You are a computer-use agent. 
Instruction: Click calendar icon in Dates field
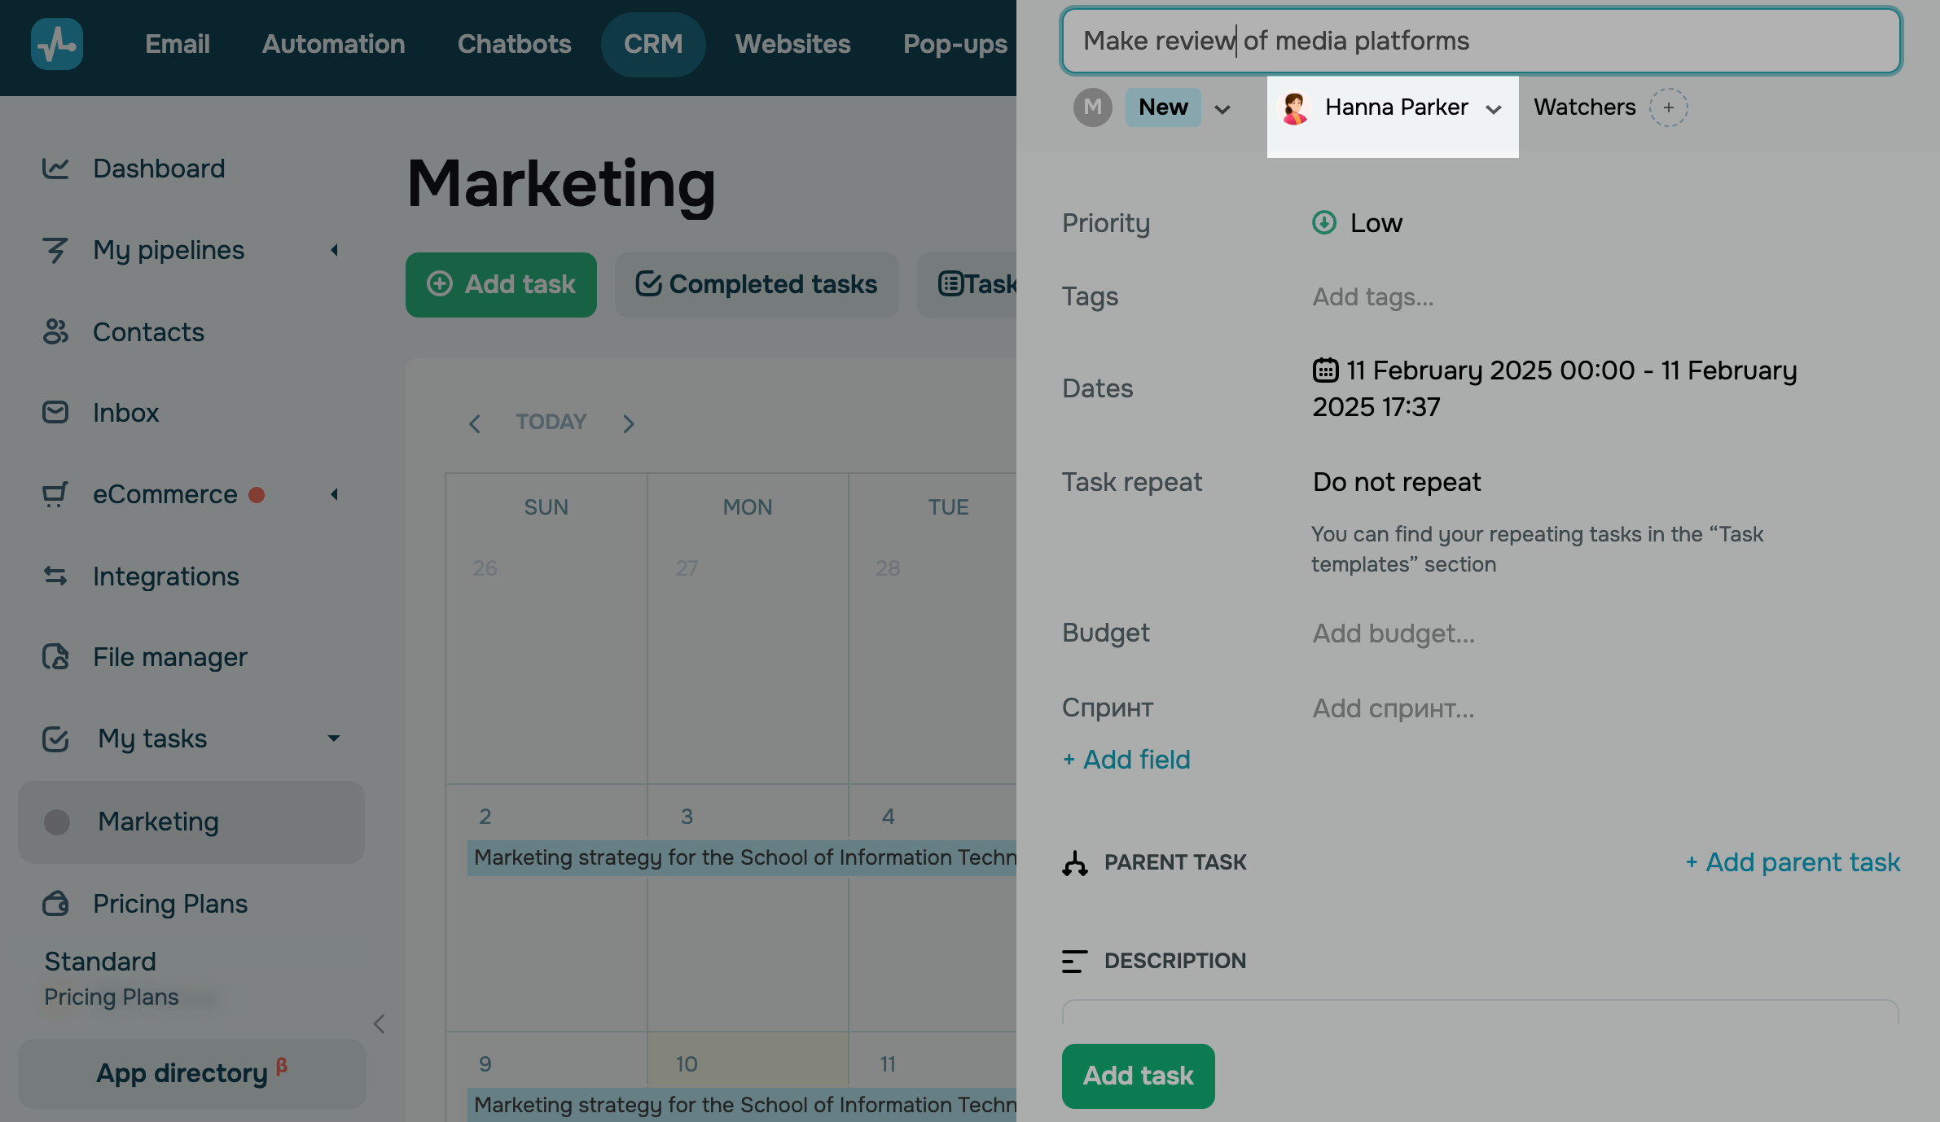[1325, 370]
